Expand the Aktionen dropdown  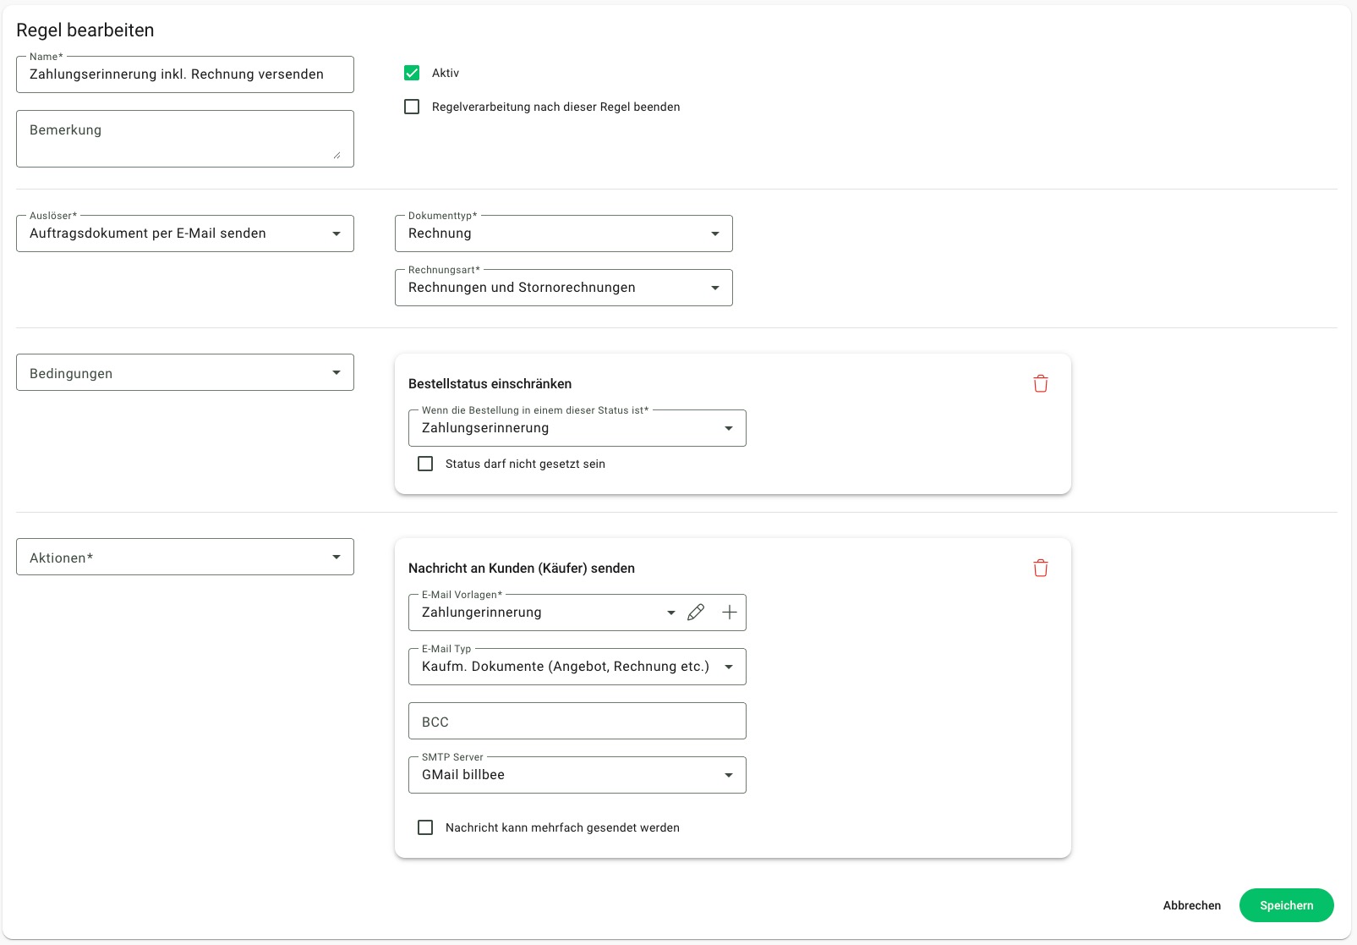click(x=185, y=557)
